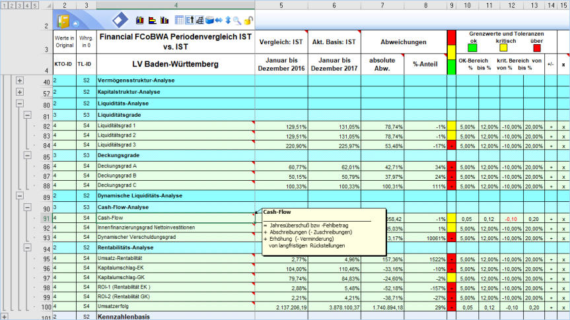The image size is (570, 320).
Task: Click the blue diamond logo icon
Action: [121, 20]
